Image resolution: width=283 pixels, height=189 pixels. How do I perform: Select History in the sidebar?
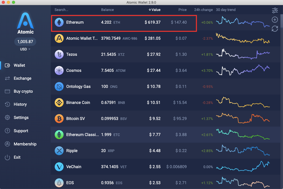pyautogui.click(x=20, y=104)
